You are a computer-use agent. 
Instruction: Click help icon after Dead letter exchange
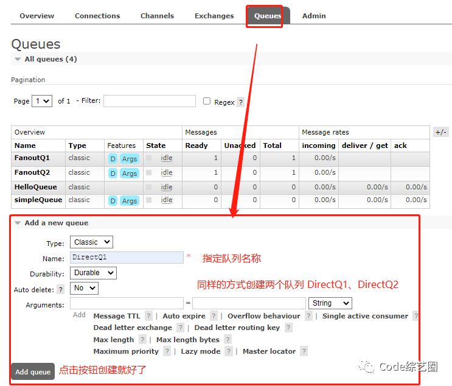click(181, 328)
